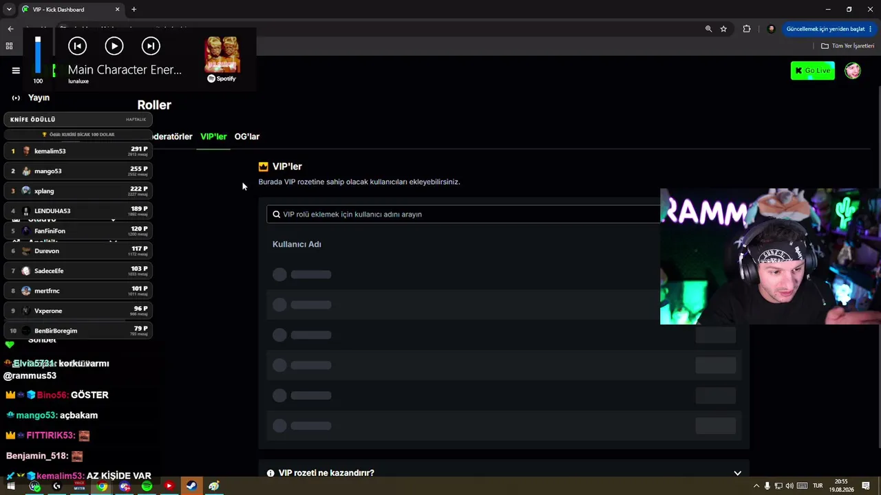881x495 pixels.
Task: Open the volume speaker icon in tray
Action: coord(789,486)
